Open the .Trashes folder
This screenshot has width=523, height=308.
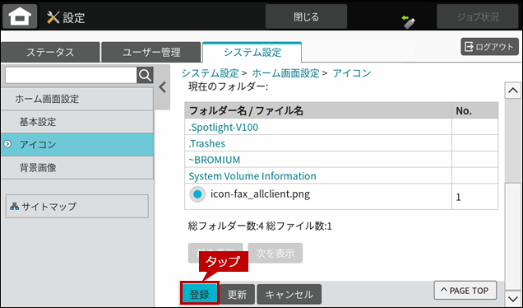click(x=206, y=143)
